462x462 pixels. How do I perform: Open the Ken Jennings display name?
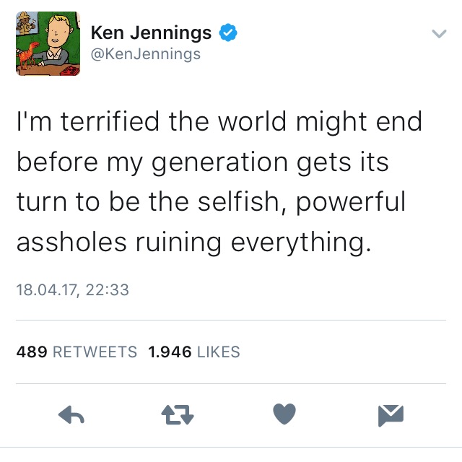151,33
